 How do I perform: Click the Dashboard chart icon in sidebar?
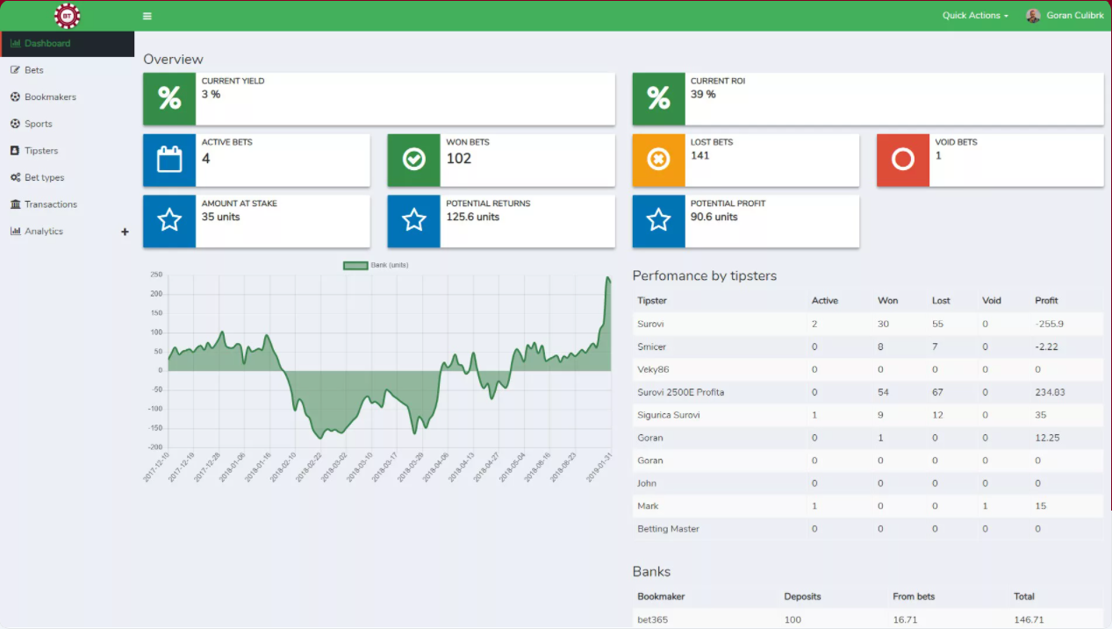pyautogui.click(x=16, y=43)
